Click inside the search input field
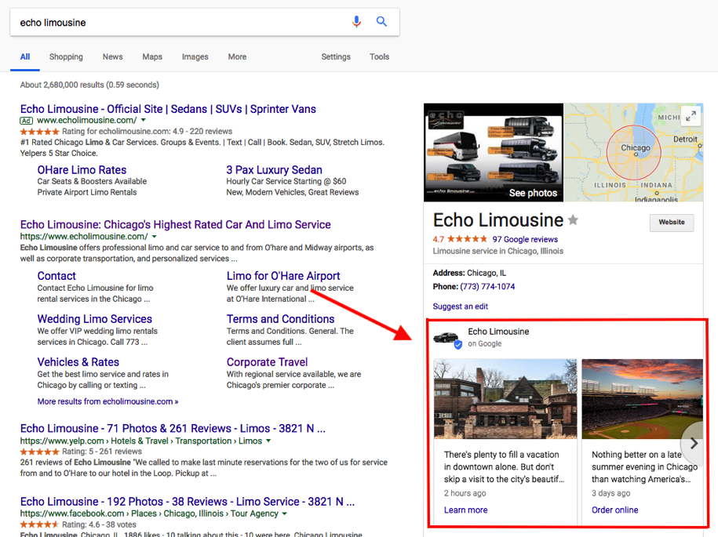This screenshot has width=718, height=537. 157,21
